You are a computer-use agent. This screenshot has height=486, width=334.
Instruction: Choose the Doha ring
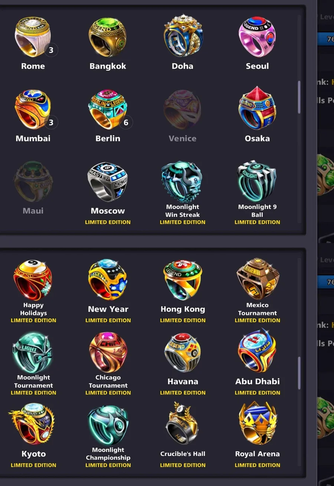[182, 36]
